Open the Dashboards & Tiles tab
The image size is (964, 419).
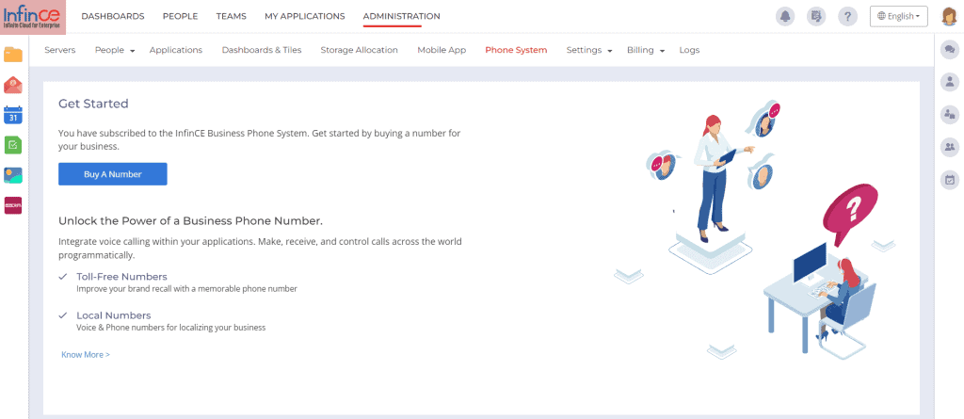click(x=262, y=51)
